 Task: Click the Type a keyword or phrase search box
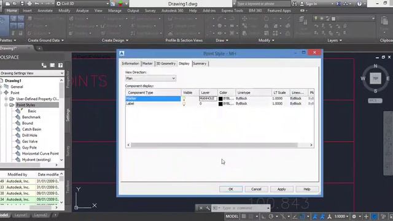point(263,4)
